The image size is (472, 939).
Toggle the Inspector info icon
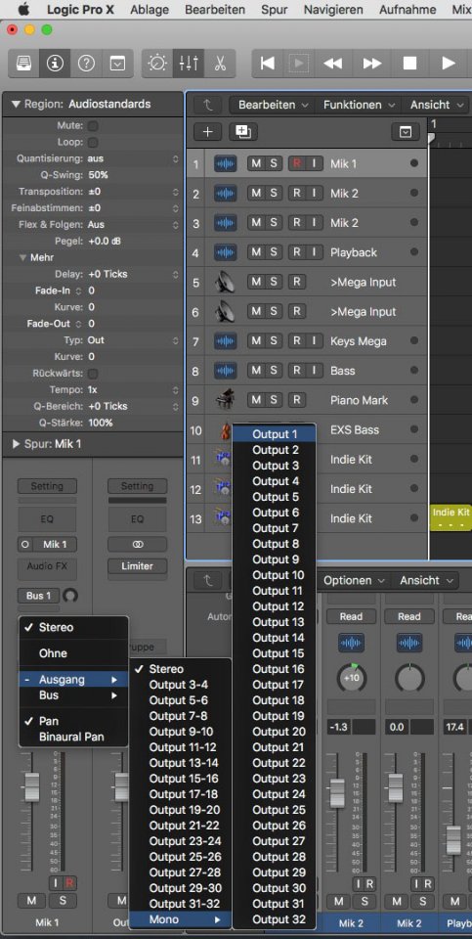pos(55,64)
